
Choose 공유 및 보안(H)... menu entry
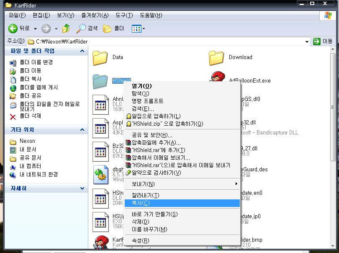tap(182, 135)
